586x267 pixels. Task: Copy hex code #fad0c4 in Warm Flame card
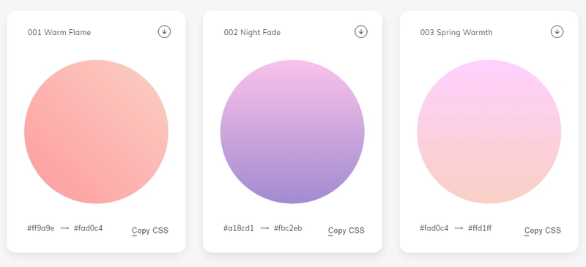(x=88, y=228)
